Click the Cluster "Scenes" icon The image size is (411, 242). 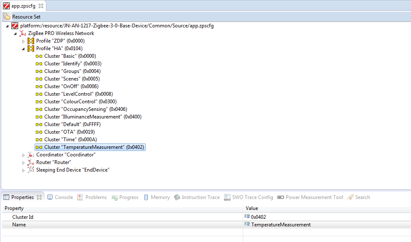point(39,79)
